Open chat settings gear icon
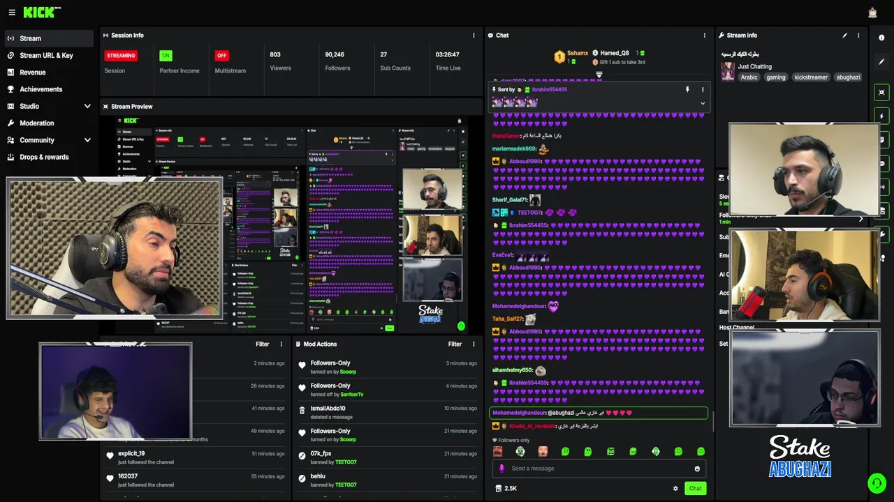The height and width of the screenshot is (502, 894). click(675, 489)
